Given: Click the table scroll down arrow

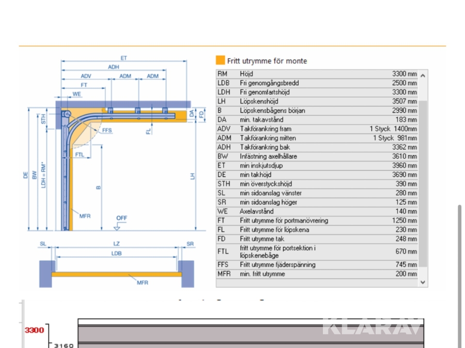Looking at the screenshot, I should coord(423,282).
